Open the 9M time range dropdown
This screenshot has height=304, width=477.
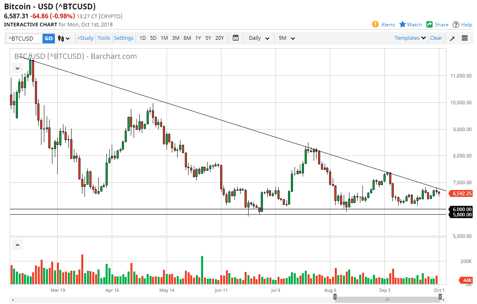point(287,38)
